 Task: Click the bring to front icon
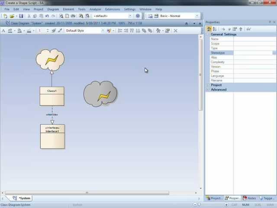click(x=144, y=31)
